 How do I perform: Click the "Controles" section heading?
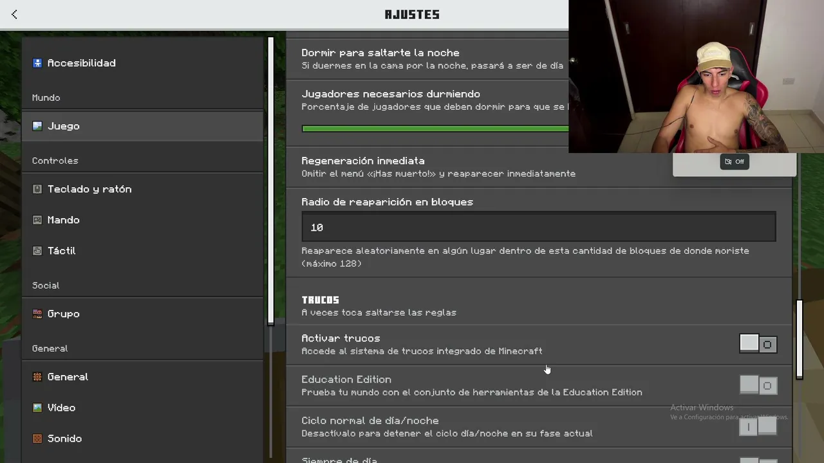[55, 161]
